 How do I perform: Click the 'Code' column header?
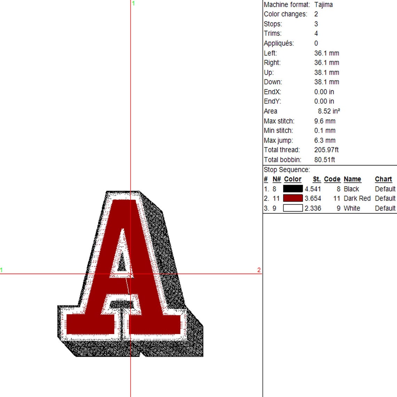[x=332, y=179]
